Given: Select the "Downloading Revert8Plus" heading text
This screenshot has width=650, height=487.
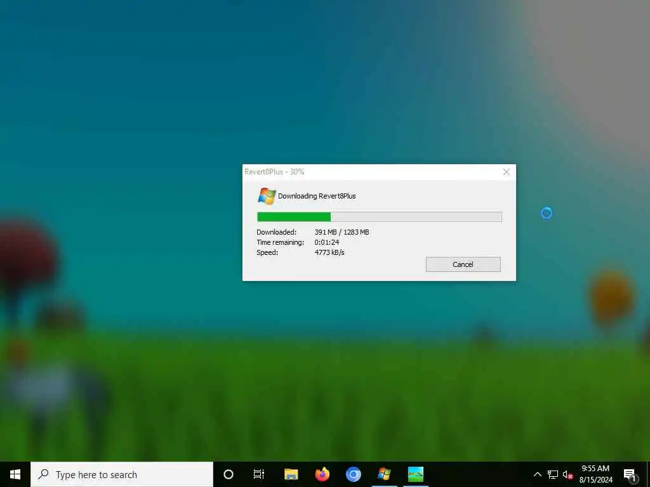Looking at the screenshot, I should pos(317,196).
